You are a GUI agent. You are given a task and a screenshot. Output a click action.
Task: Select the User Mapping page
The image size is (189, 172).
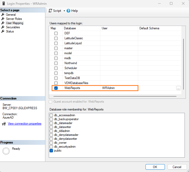click(x=15, y=23)
